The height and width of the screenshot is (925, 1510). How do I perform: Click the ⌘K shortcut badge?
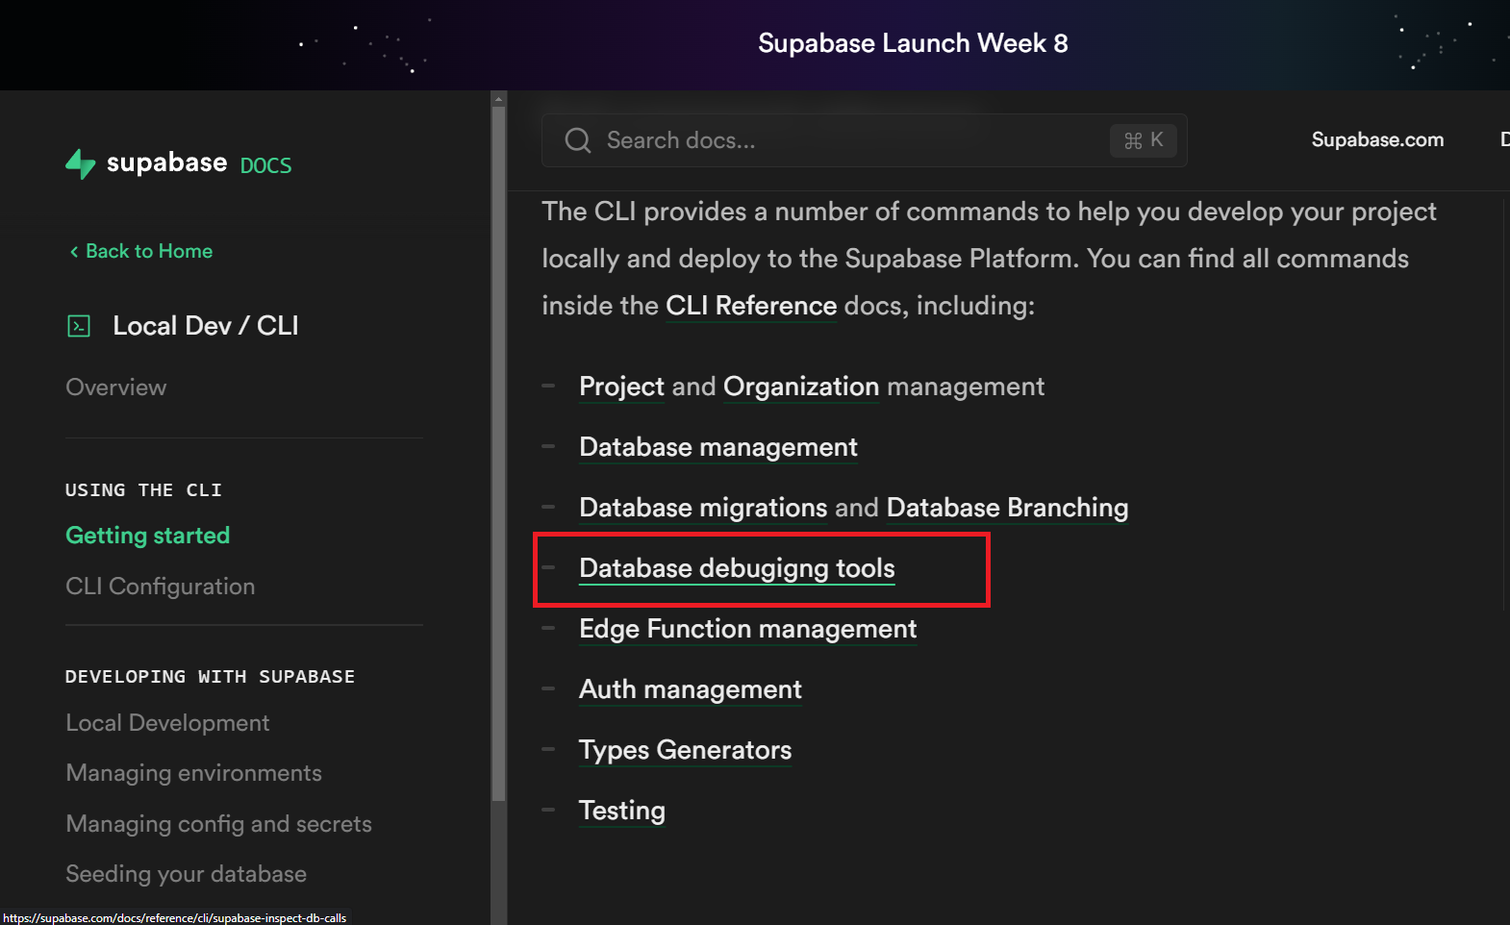[x=1143, y=140]
